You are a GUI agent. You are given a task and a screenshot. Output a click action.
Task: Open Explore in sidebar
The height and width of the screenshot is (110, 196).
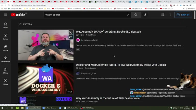(x=6, y=37)
